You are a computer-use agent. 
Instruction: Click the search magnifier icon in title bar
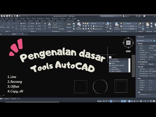point(121,16)
